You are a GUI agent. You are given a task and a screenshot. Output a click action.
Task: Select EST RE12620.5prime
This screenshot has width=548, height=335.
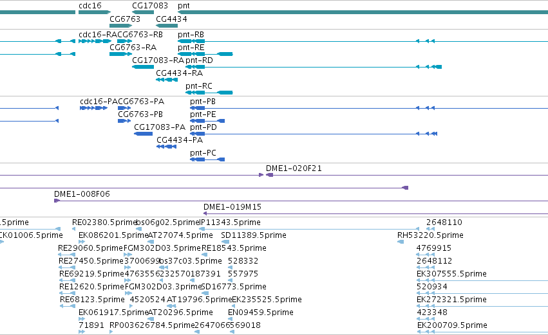pos(91,287)
